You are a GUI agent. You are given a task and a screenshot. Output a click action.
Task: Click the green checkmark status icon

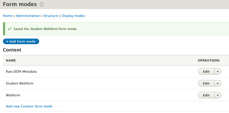click(x=10, y=29)
